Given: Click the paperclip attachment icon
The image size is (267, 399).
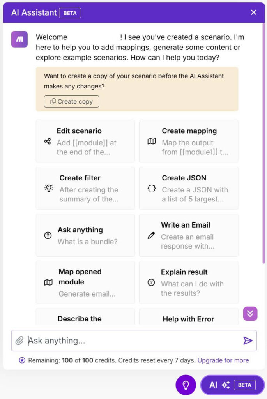Looking at the screenshot, I should pyautogui.click(x=19, y=341).
